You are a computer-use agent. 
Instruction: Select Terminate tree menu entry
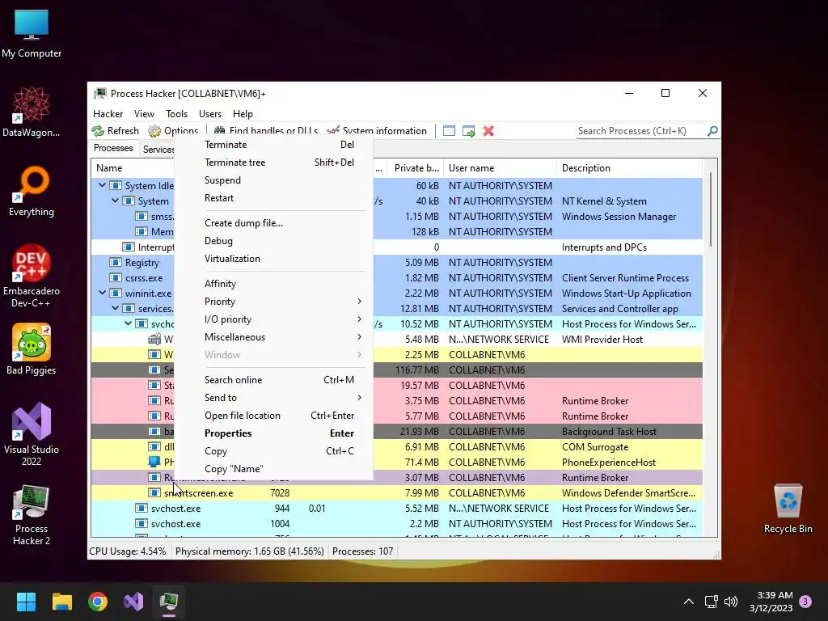point(273,162)
